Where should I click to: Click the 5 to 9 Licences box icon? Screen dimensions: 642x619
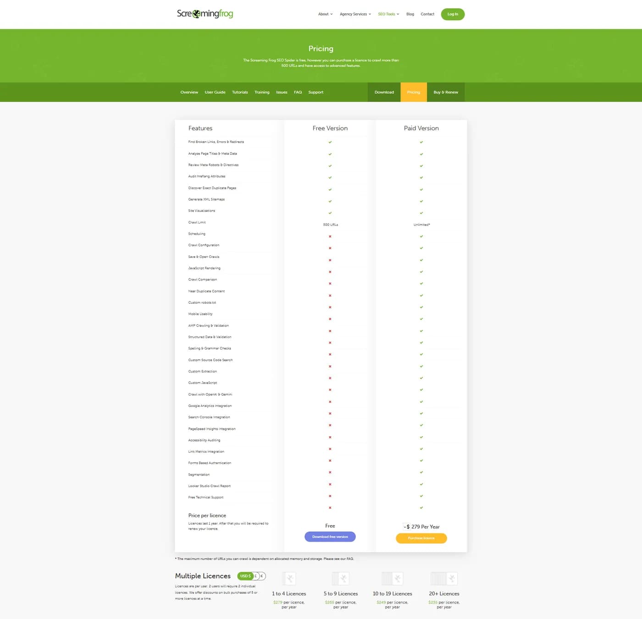point(341,578)
